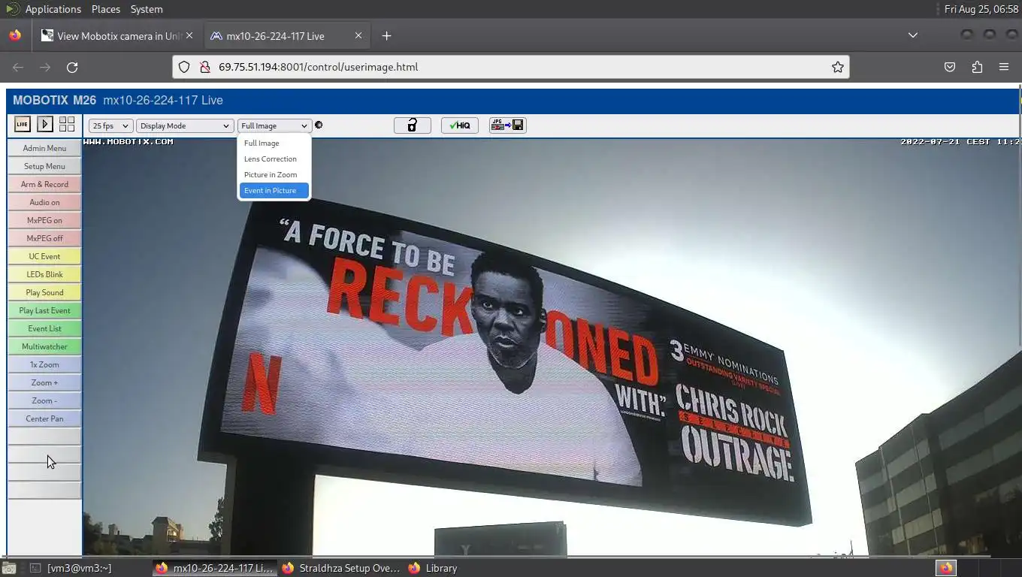Open a new browser tab
The image size is (1022, 577).
pos(386,35)
